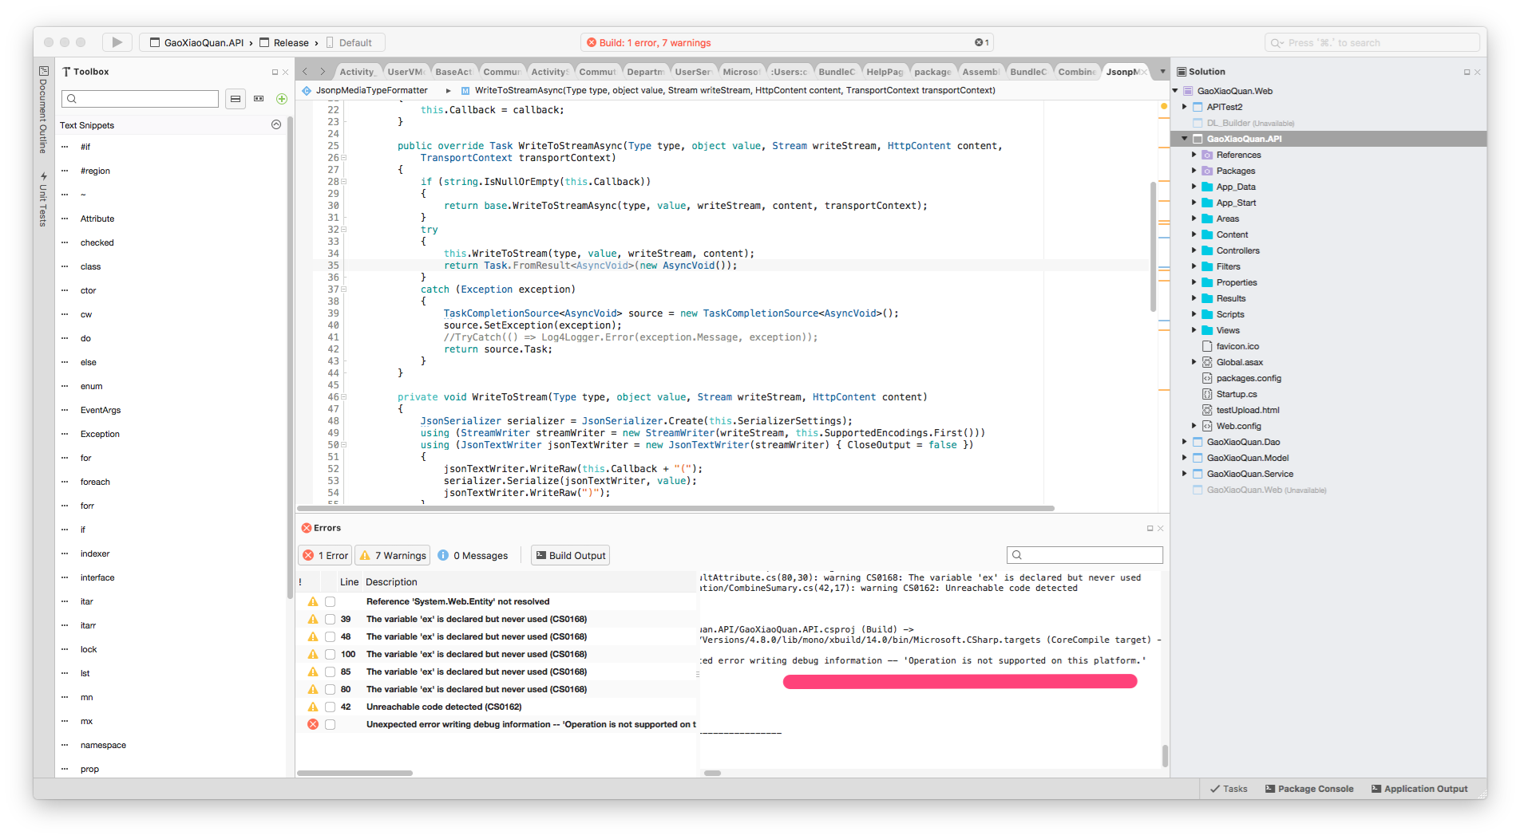1520x839 pixels.
Task: Click the code editor horizontal scrollbar
Action: pos(676,508)
